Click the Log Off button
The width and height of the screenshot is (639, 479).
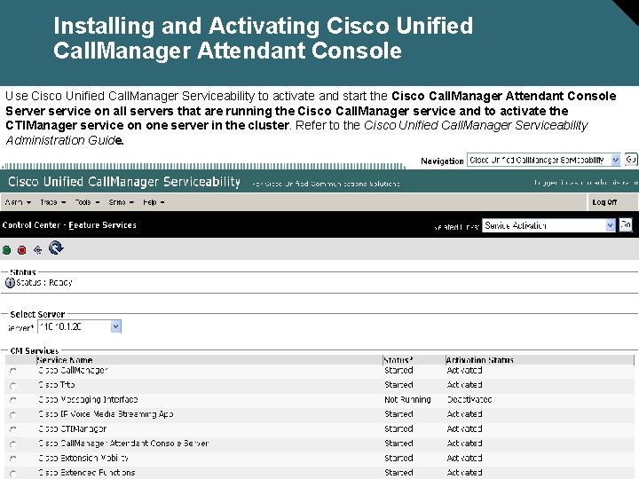[x=604, y=202]
